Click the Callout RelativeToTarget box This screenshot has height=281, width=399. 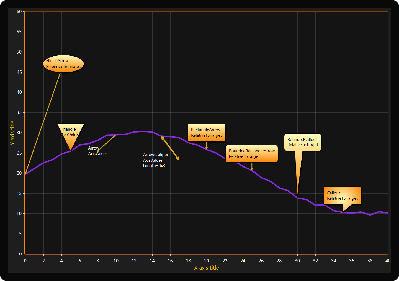click(342, 196)
